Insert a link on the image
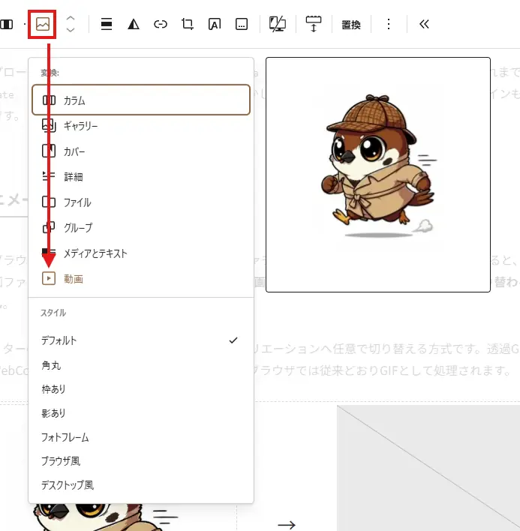The width and height of the screenshot is (520, 531). 161,24
